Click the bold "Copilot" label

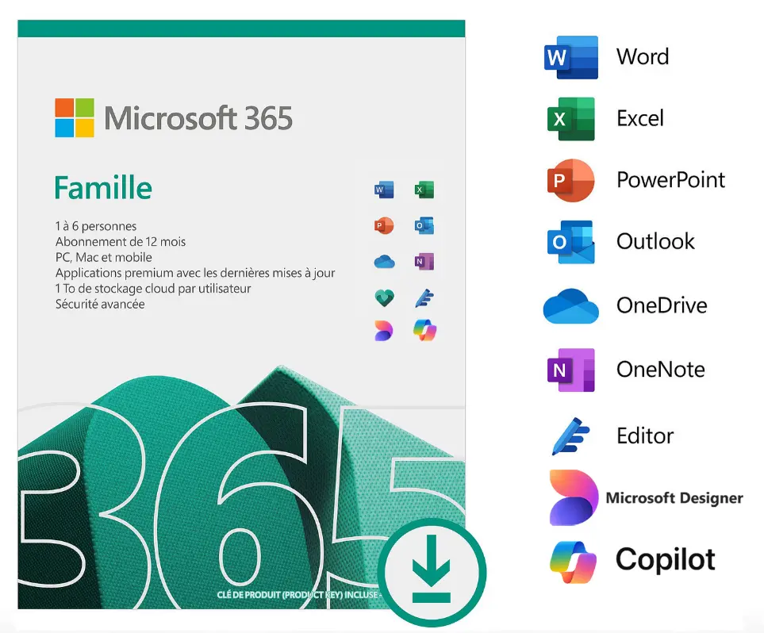666,559
